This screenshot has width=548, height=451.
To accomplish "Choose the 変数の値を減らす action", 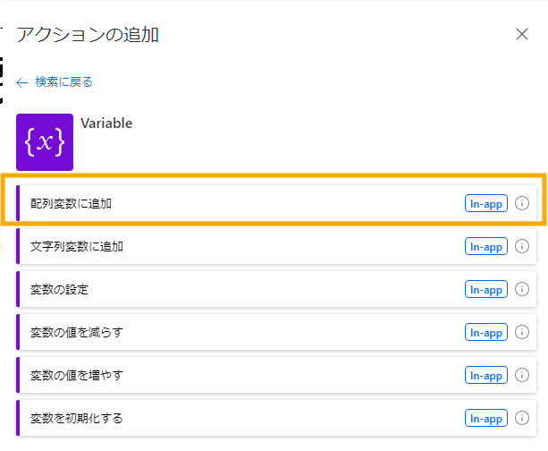I will point(276,332).
